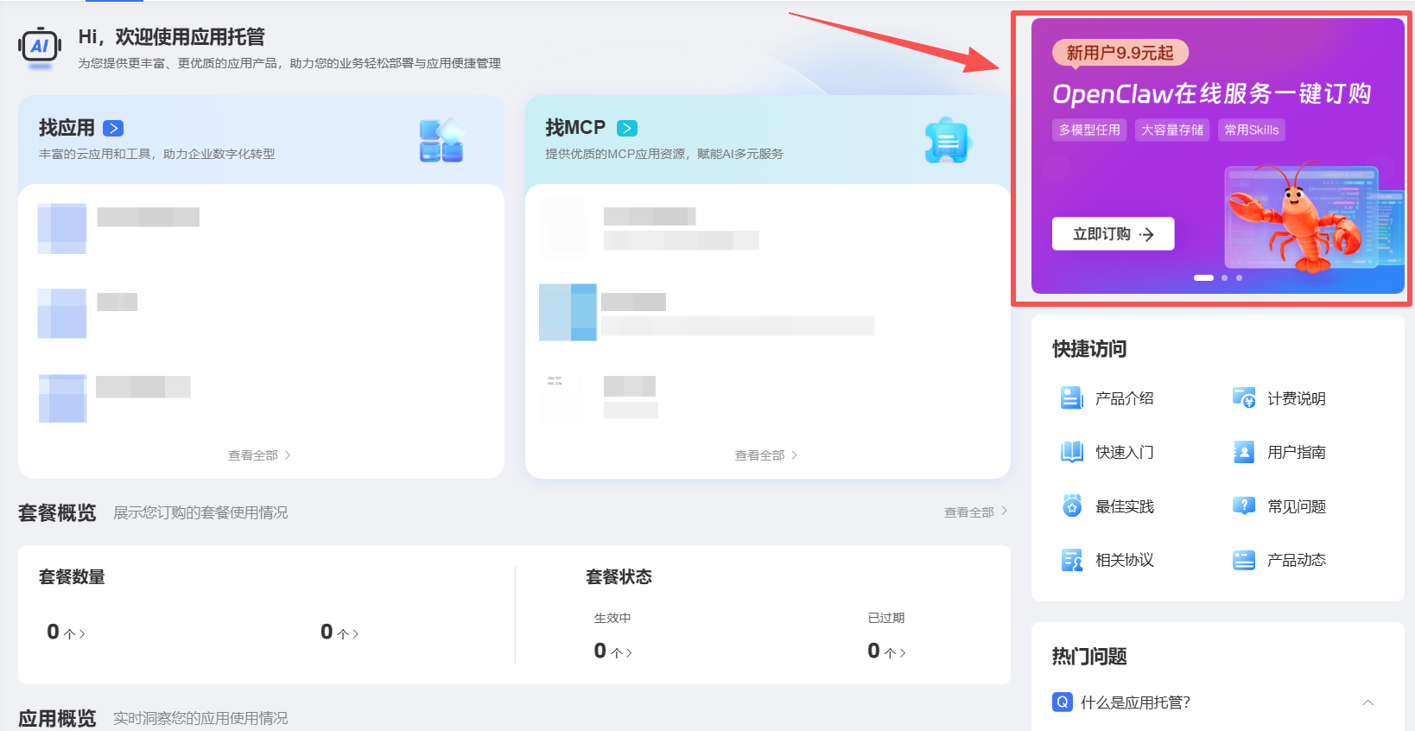Viewport: 1415px width, 731px height.
Task: Click the 多模型任用 tag on the banner
Action: tap(1089, 130)
